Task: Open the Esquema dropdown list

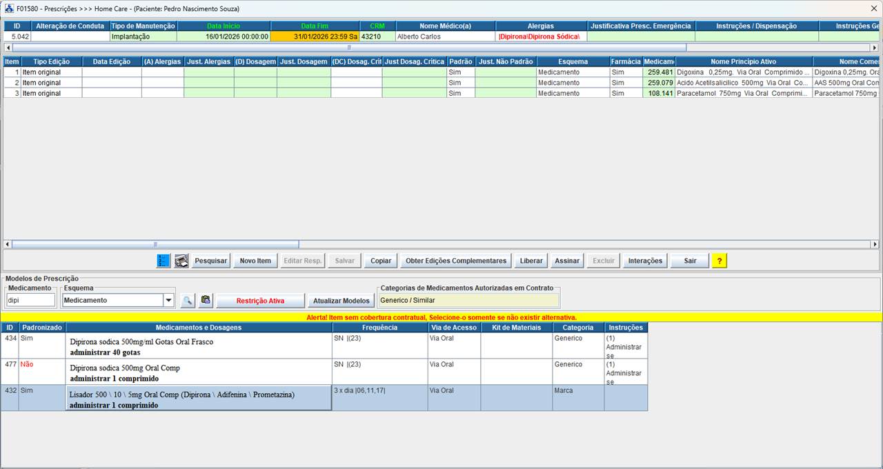Action: click(x=168, y=301)
